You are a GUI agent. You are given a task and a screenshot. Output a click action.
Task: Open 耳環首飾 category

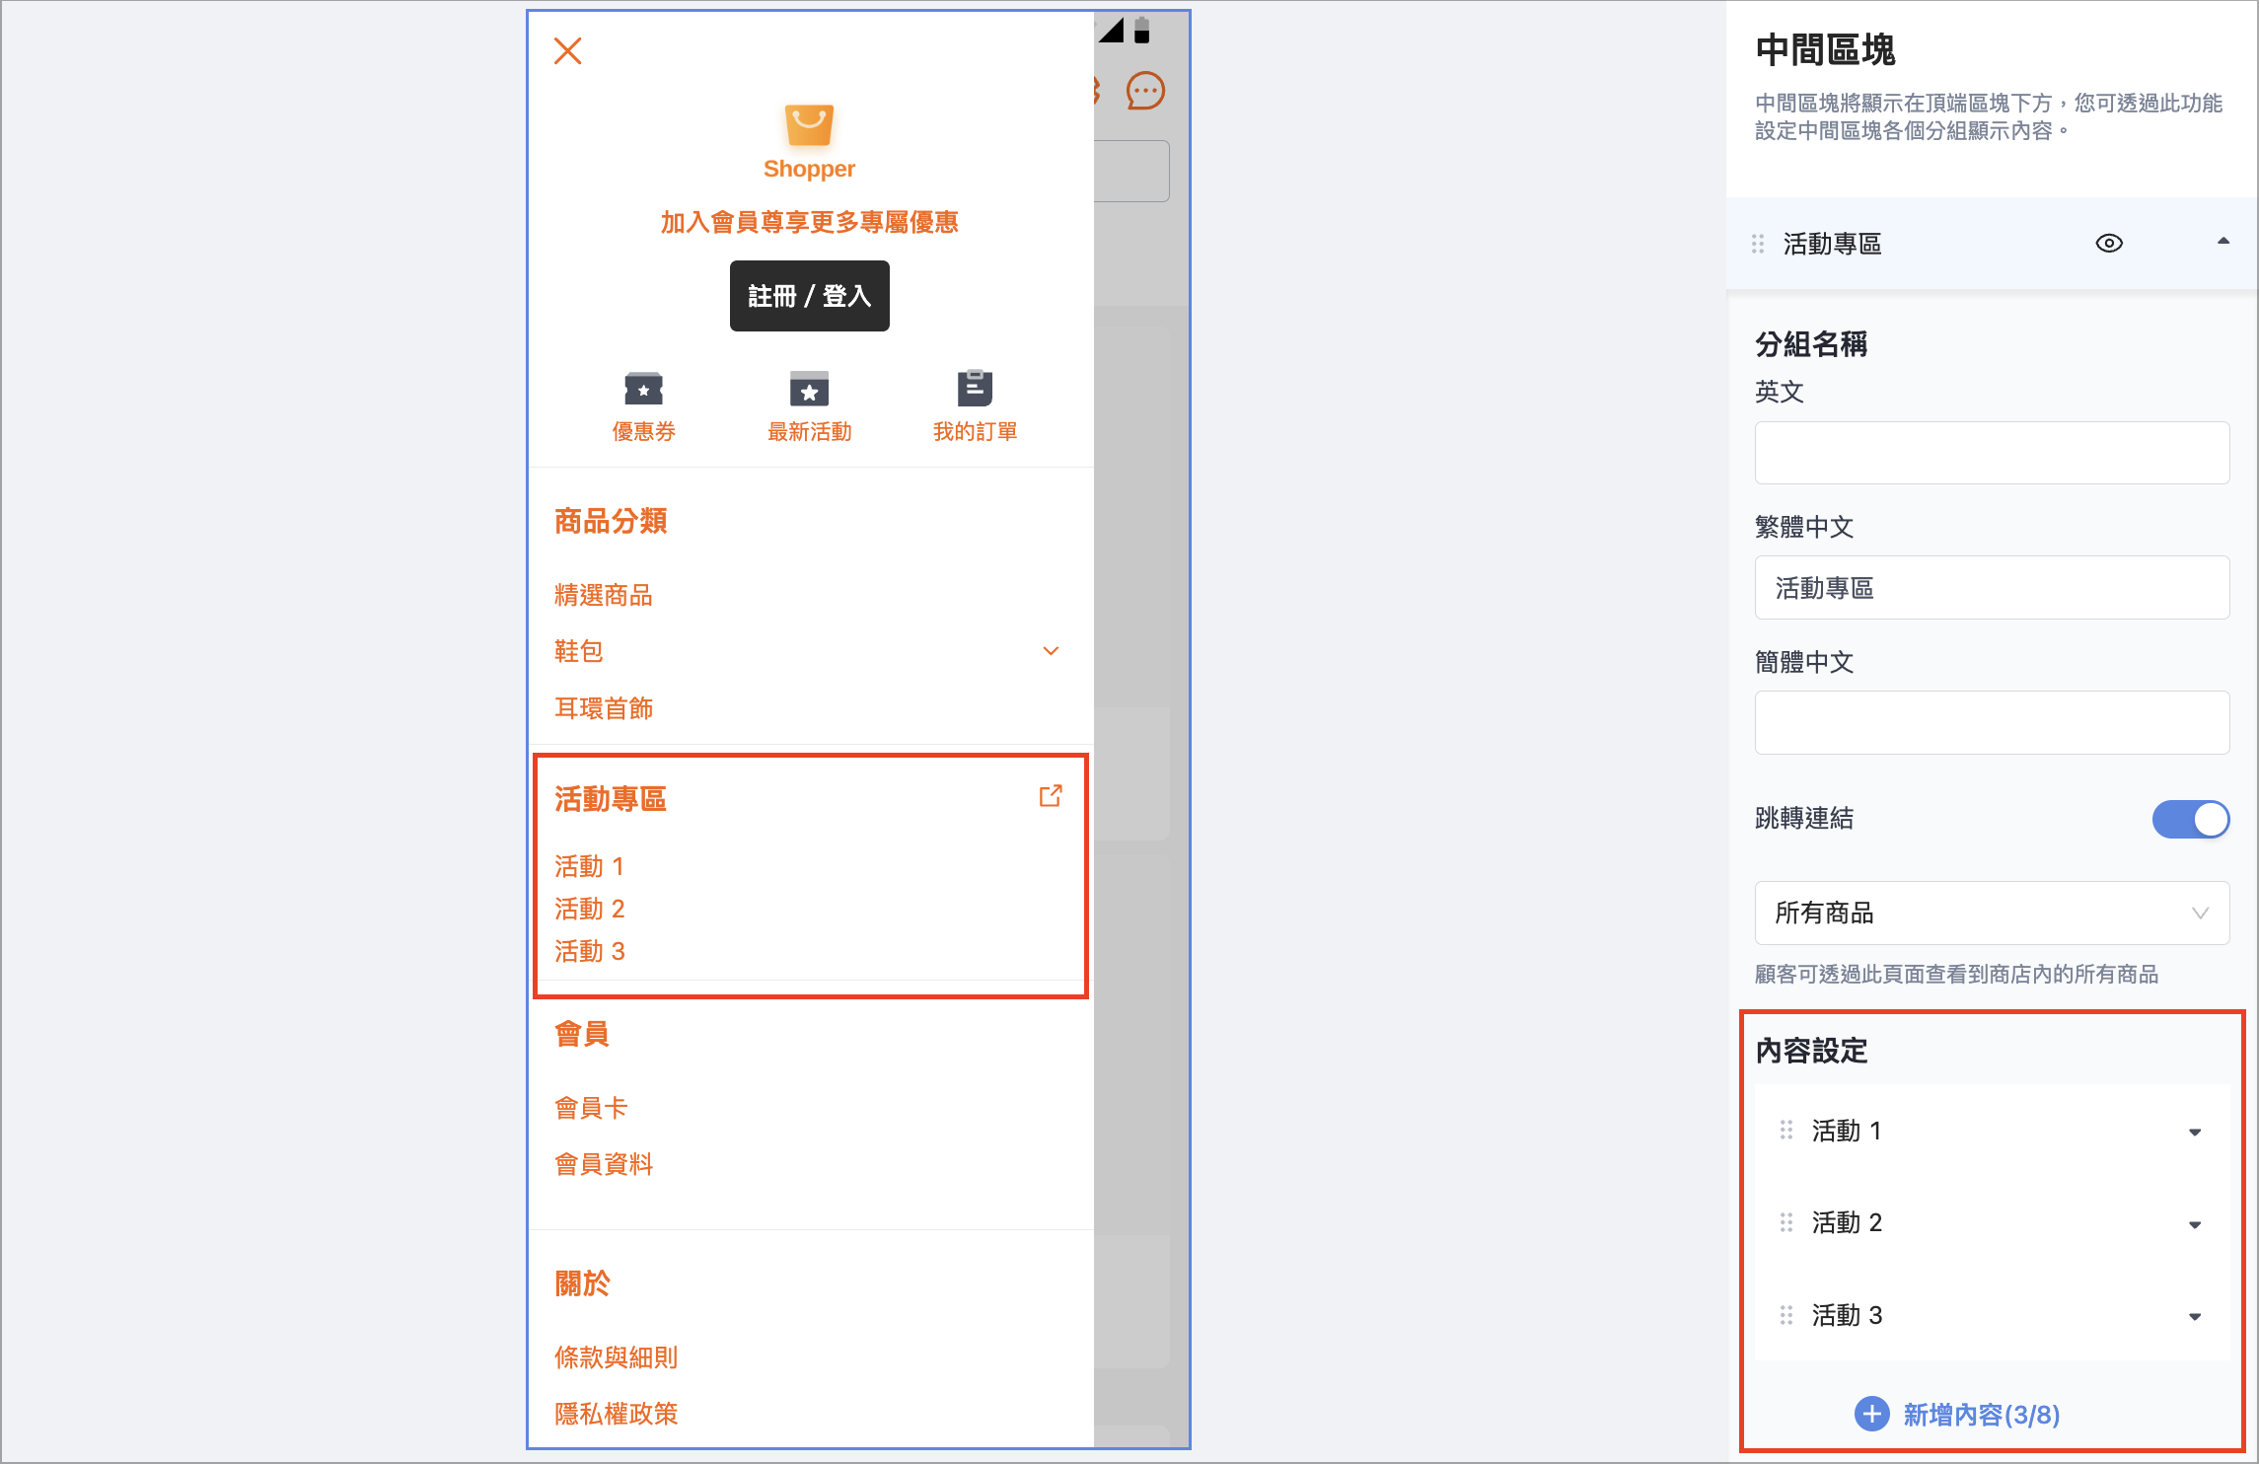[x=604, y=708]
